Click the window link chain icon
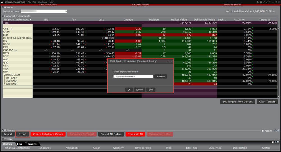 pyautogui.click(x=264, y=2)
